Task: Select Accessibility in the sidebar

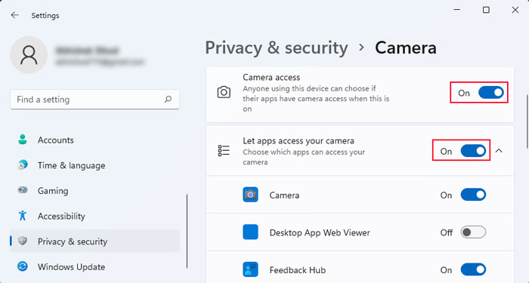Action: tap(94, 216)
